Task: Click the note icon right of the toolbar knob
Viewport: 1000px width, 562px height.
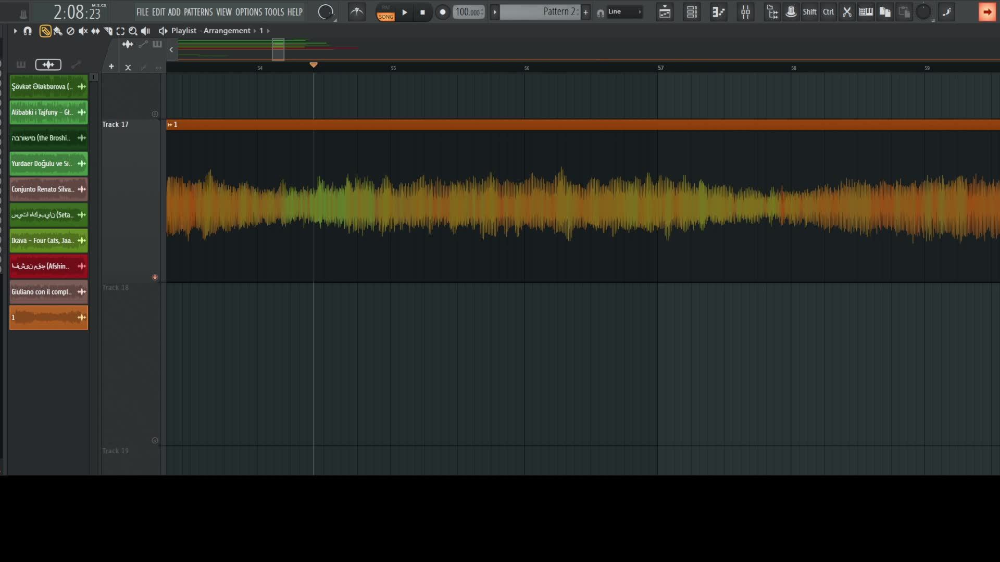Action: pyautogui.click(x=947, y=12)
